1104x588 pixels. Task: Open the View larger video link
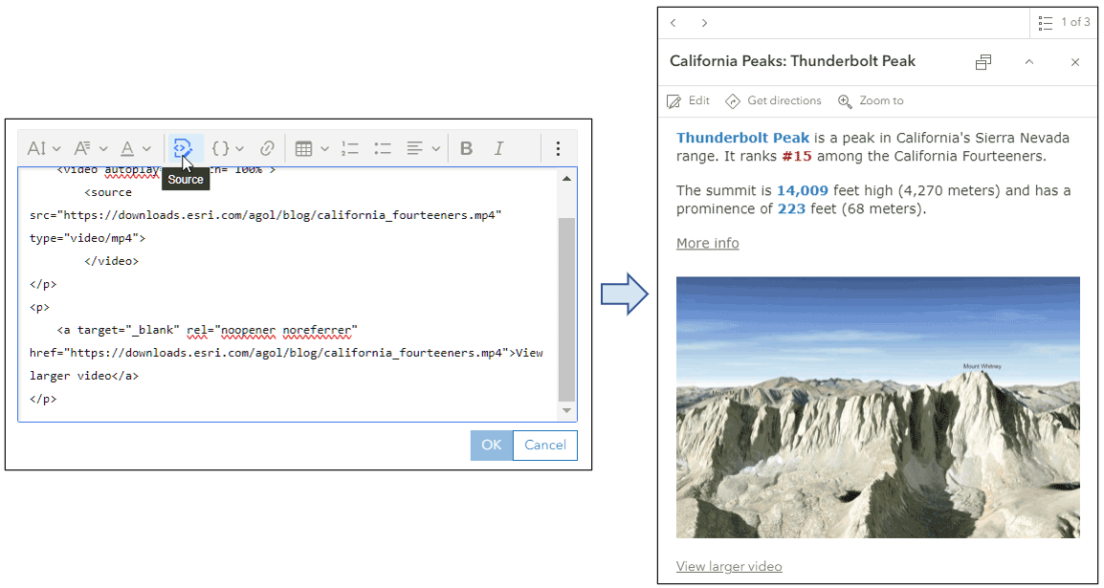pos(729,566)
